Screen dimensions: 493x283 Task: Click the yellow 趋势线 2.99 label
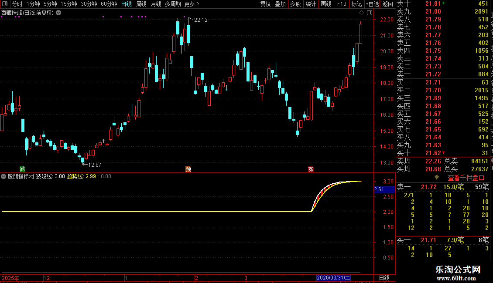82,176
